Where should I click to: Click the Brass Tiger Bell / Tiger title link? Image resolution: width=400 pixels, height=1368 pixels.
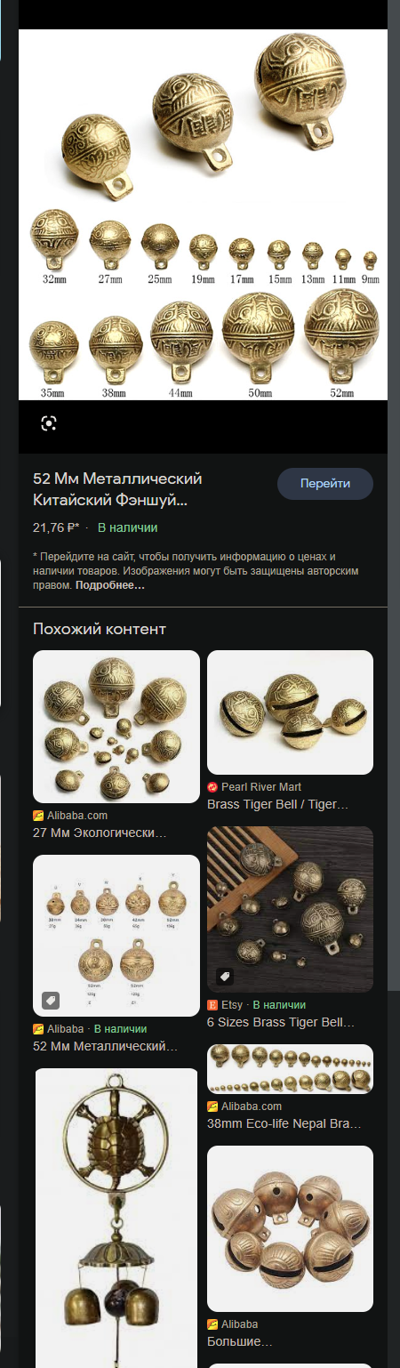tap(277, 804)
